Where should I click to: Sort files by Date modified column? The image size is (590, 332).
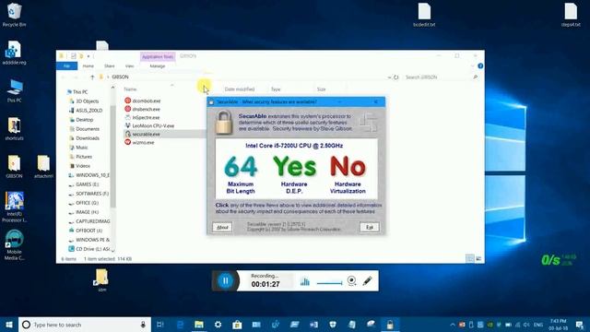coord(240,89)
